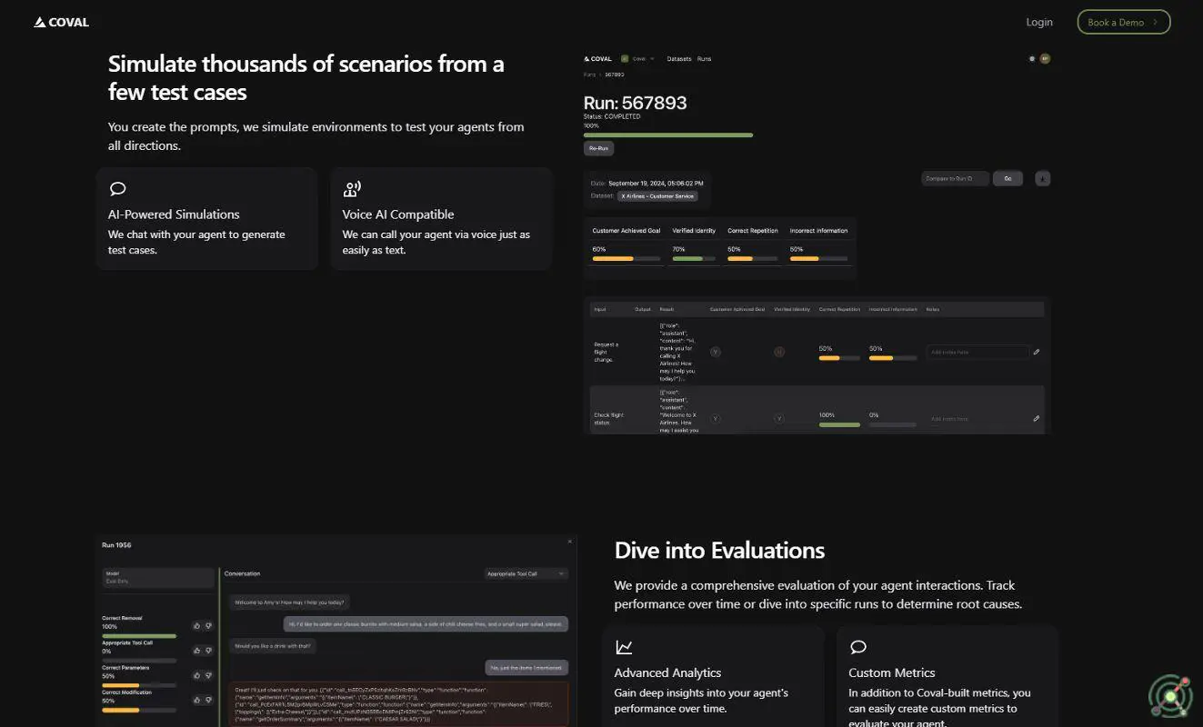1203x727 pixels.
Task: Click the Voice AI Compatible speaker icon
Action: pyautogui.click(x=351, y=189)
